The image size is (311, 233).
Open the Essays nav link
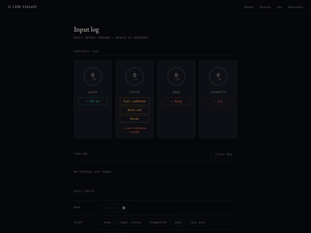[x=265, y=7]
